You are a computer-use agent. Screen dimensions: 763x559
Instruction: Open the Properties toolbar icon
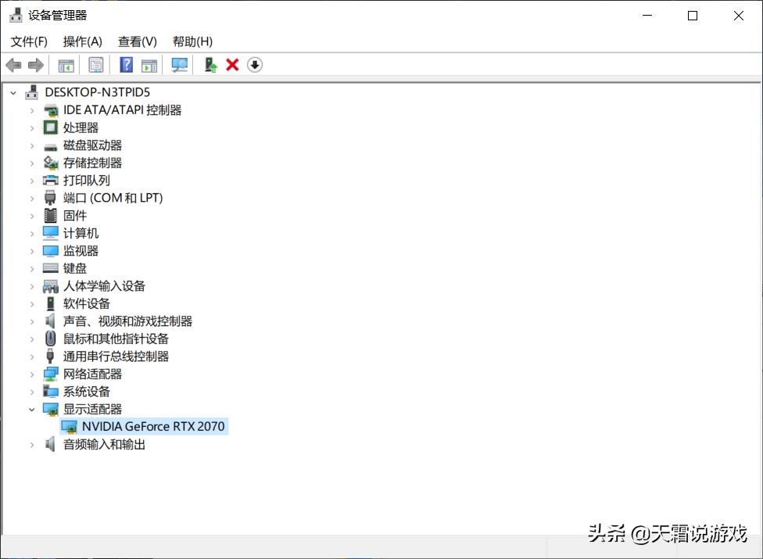tap(96, 65)
